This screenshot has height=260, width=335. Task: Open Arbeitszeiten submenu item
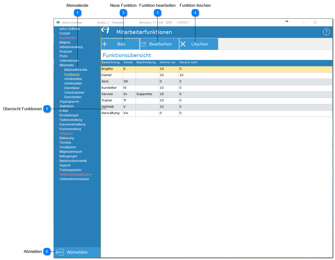pos(73,83)
